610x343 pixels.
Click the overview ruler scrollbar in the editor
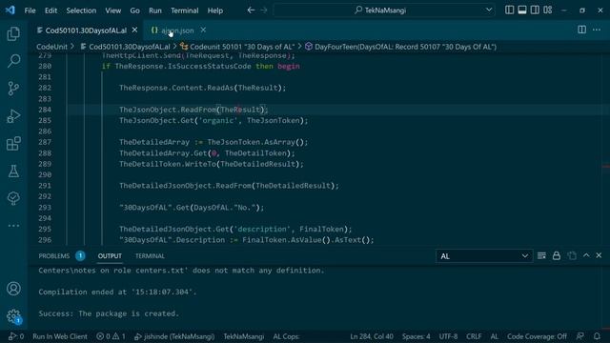pyautogui.click(x=606, y=148)
